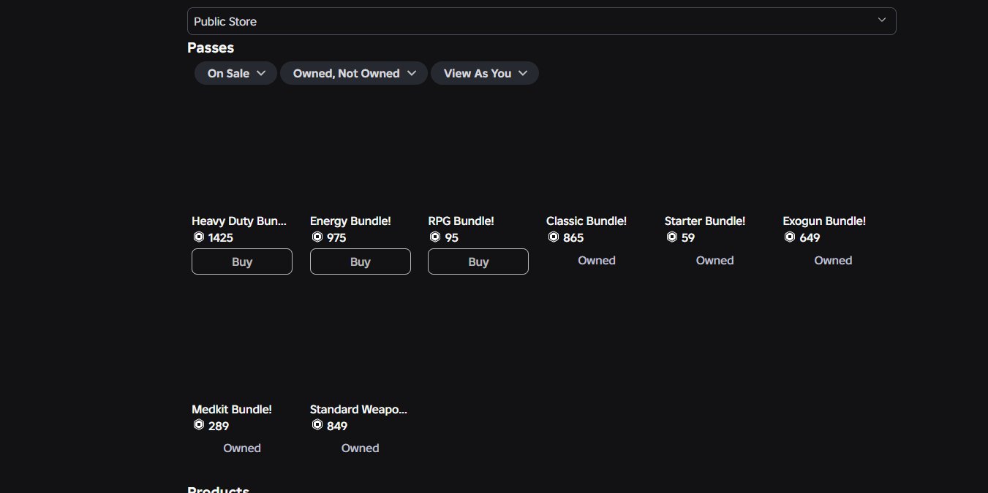Click the 849 price of Standard Weapon
Viewport: 988px width, 493px height.
coord(337,426)
